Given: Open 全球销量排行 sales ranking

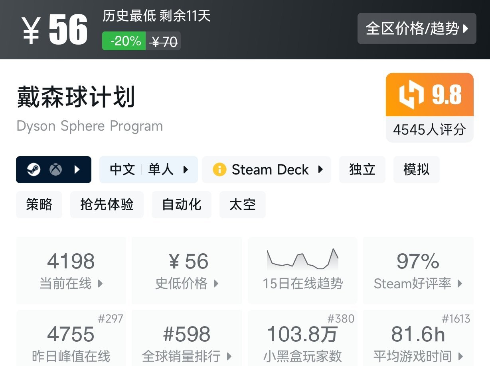Looking at the screenshot, I should (x=187, y=339).
